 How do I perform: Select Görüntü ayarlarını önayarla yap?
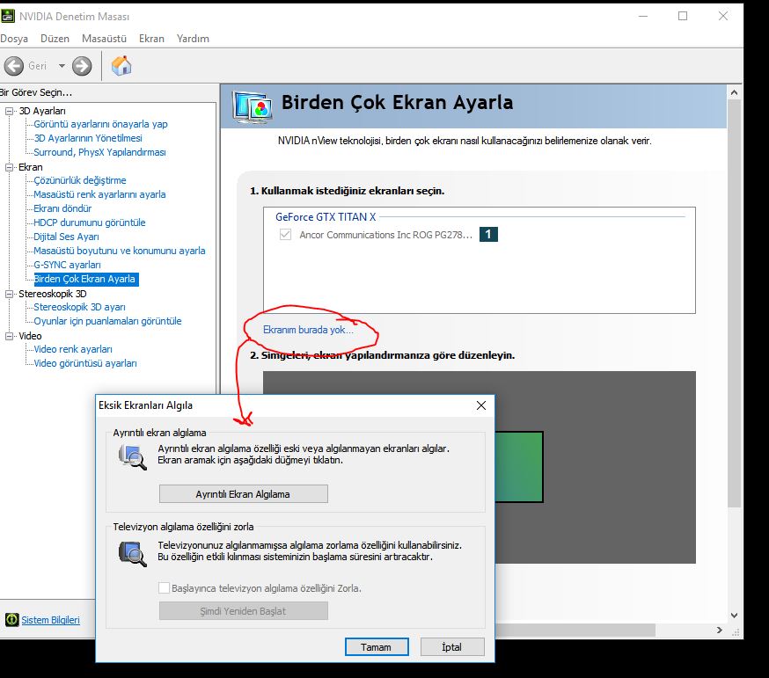click(100, 124)
